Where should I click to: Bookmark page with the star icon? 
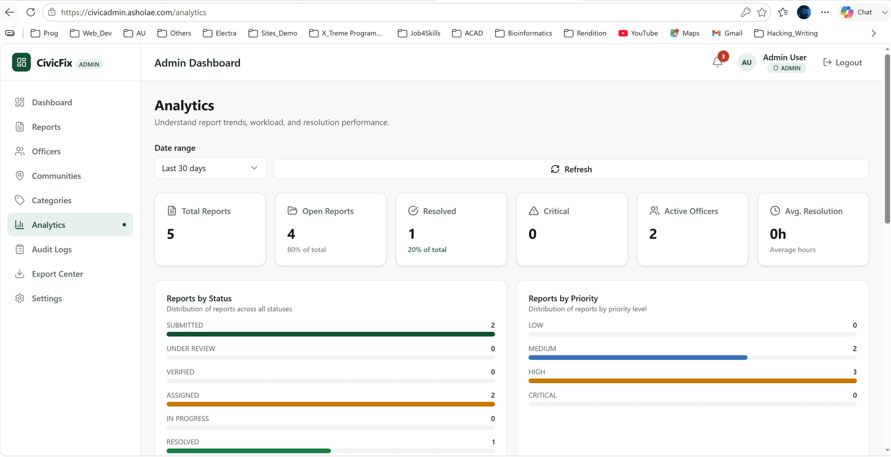[x=762, y=12]
